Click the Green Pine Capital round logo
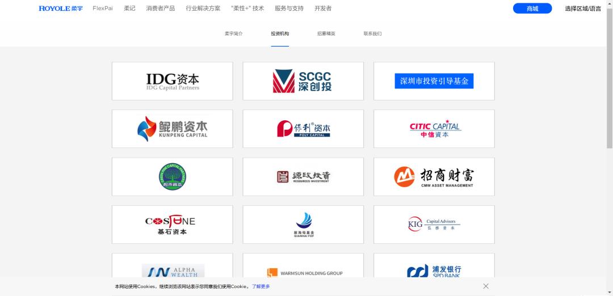Screen dimensions: 613x296 click(173, 177)
